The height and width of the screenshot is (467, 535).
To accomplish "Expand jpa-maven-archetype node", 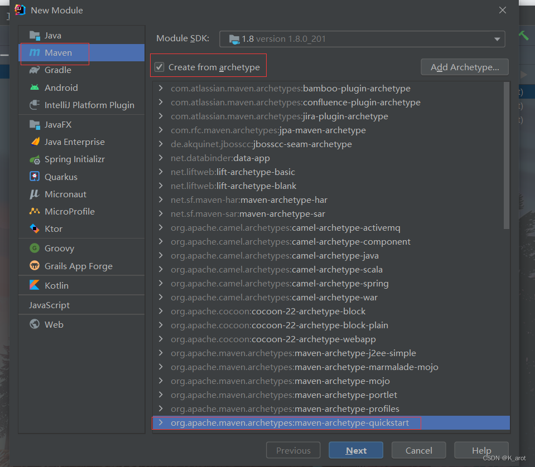I will tap(161, 130).
